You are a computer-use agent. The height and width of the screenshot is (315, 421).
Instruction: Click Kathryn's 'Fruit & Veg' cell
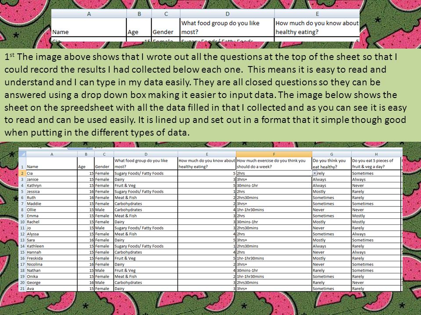pyautogui.click(x=146, y=185)
